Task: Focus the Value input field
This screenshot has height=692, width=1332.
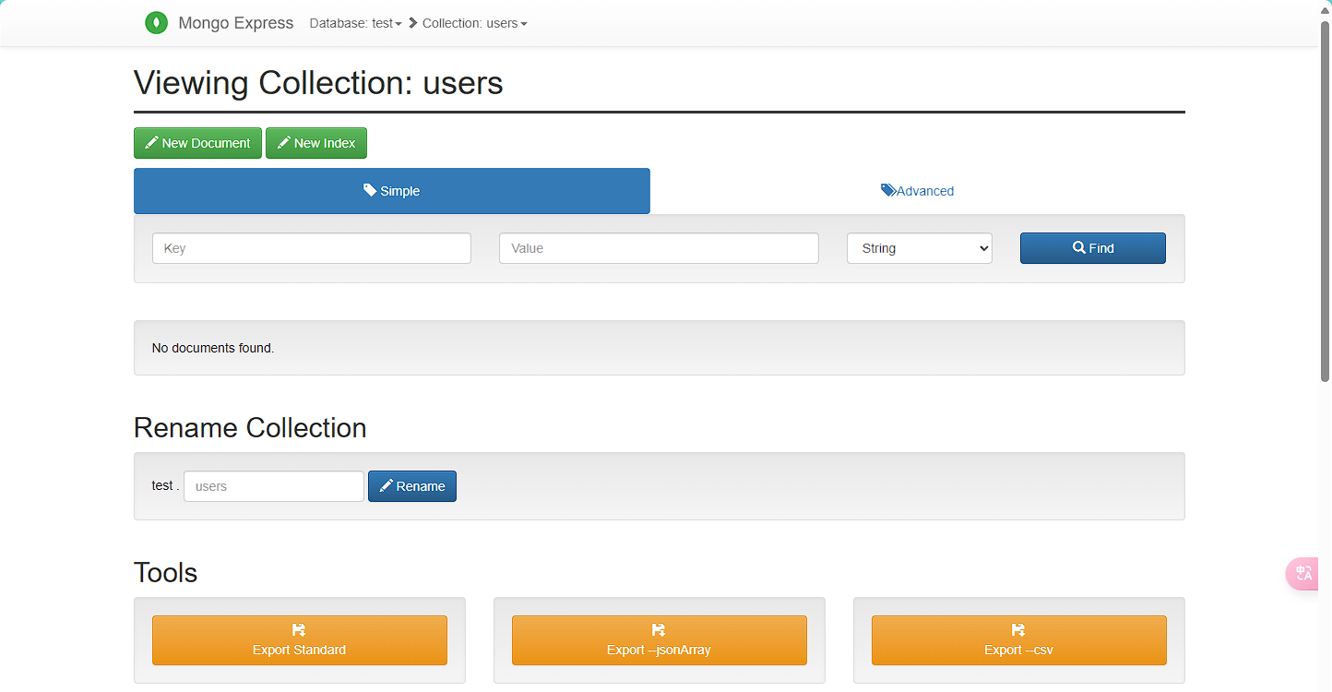Action: 658,248
